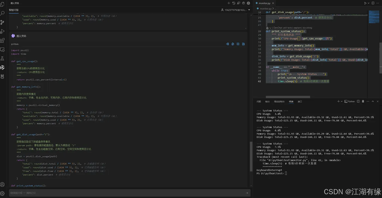
Task: Click the editor minimap
Action: coord(374,17)
